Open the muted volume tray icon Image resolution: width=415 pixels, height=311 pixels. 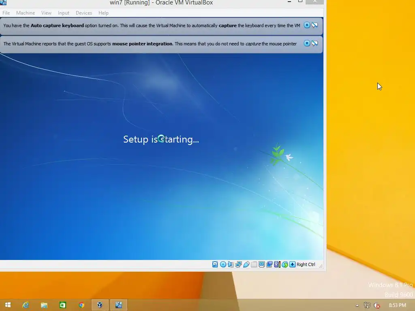376,305
